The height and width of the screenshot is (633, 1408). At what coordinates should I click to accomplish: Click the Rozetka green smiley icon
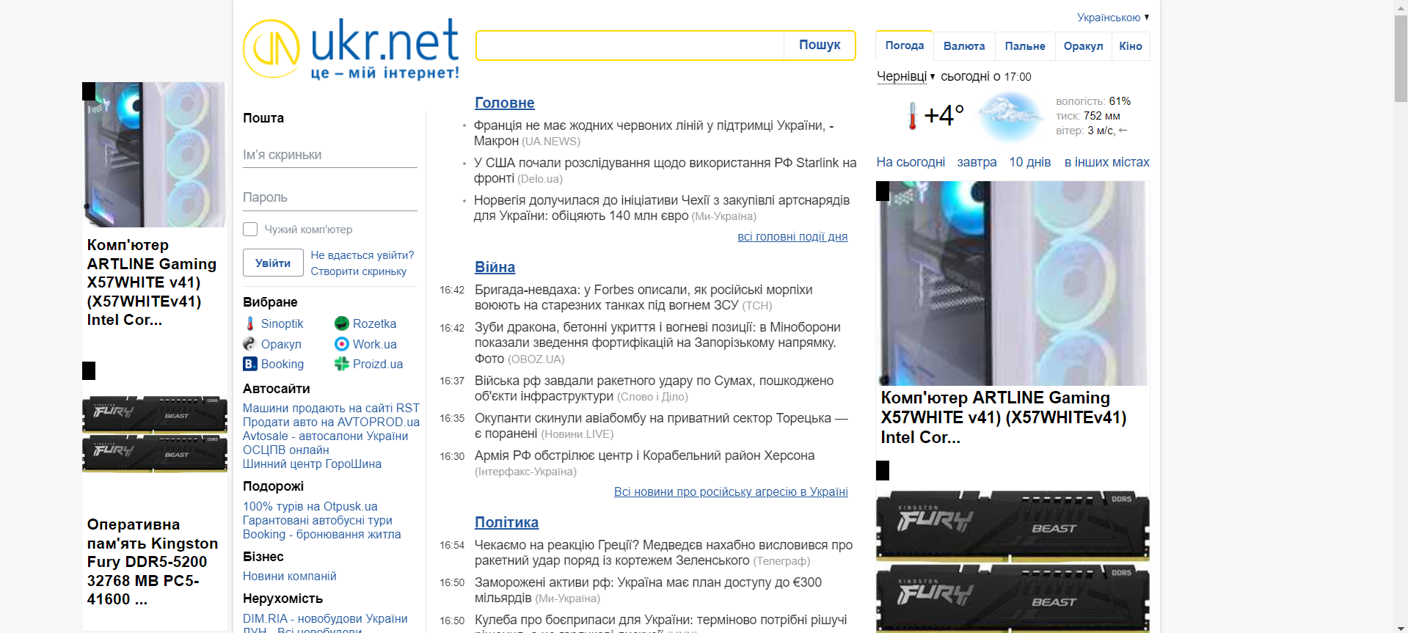coord(341,323)
